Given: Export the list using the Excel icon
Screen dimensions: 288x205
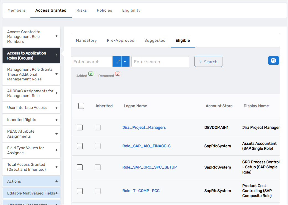Looking at the screenshot, I should point(273,61).
